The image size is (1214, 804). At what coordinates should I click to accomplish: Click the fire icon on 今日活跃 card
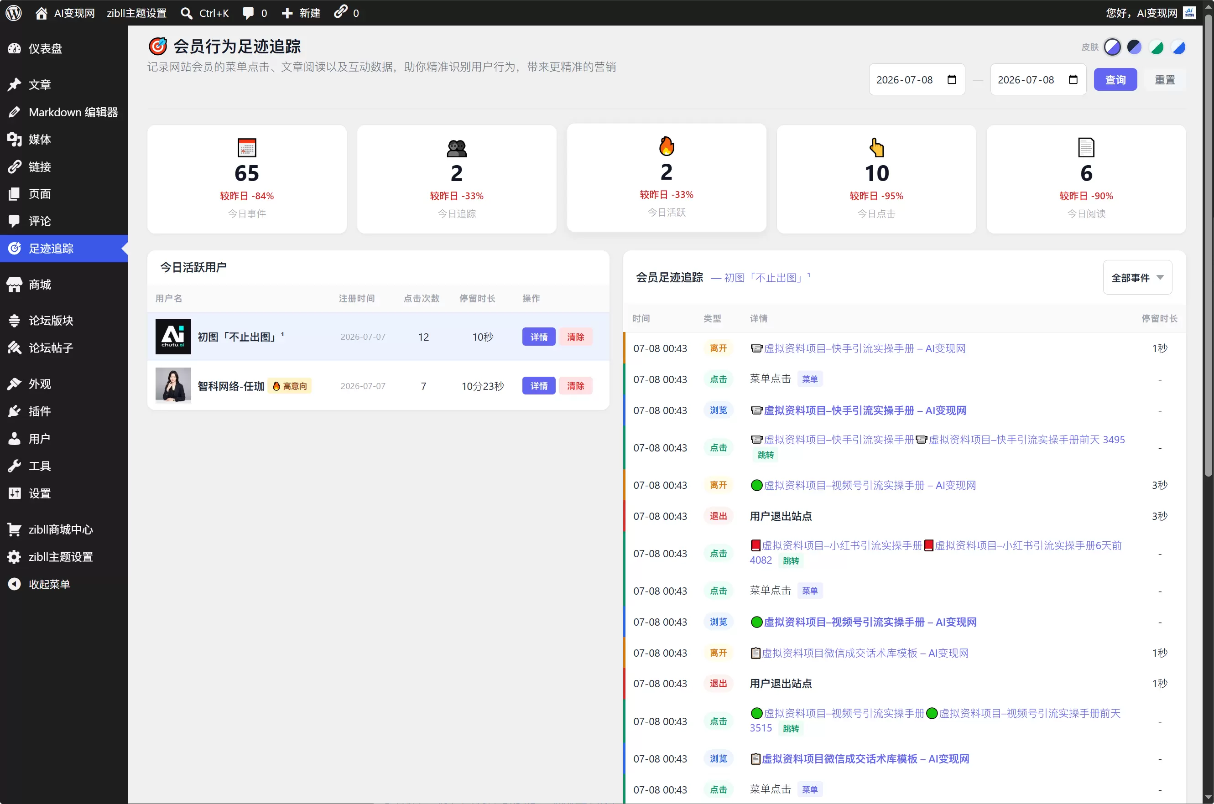pos(666,146)
